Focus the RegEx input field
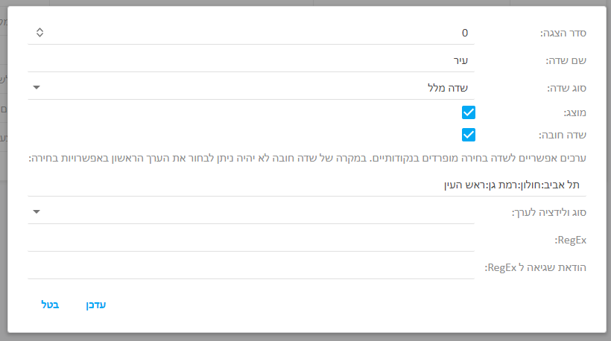This screenshot has width=611, height=341. tap(251, 240)
